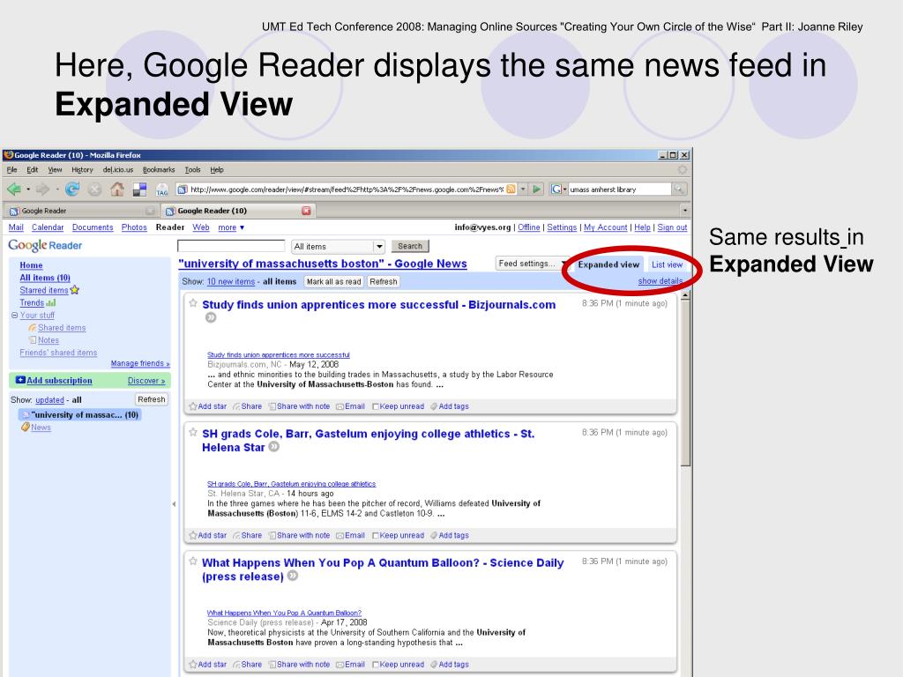This screenshot has width=903, height=677.
Task: Click Add subscription in sidebar
Action: click(x=54, y=381)
